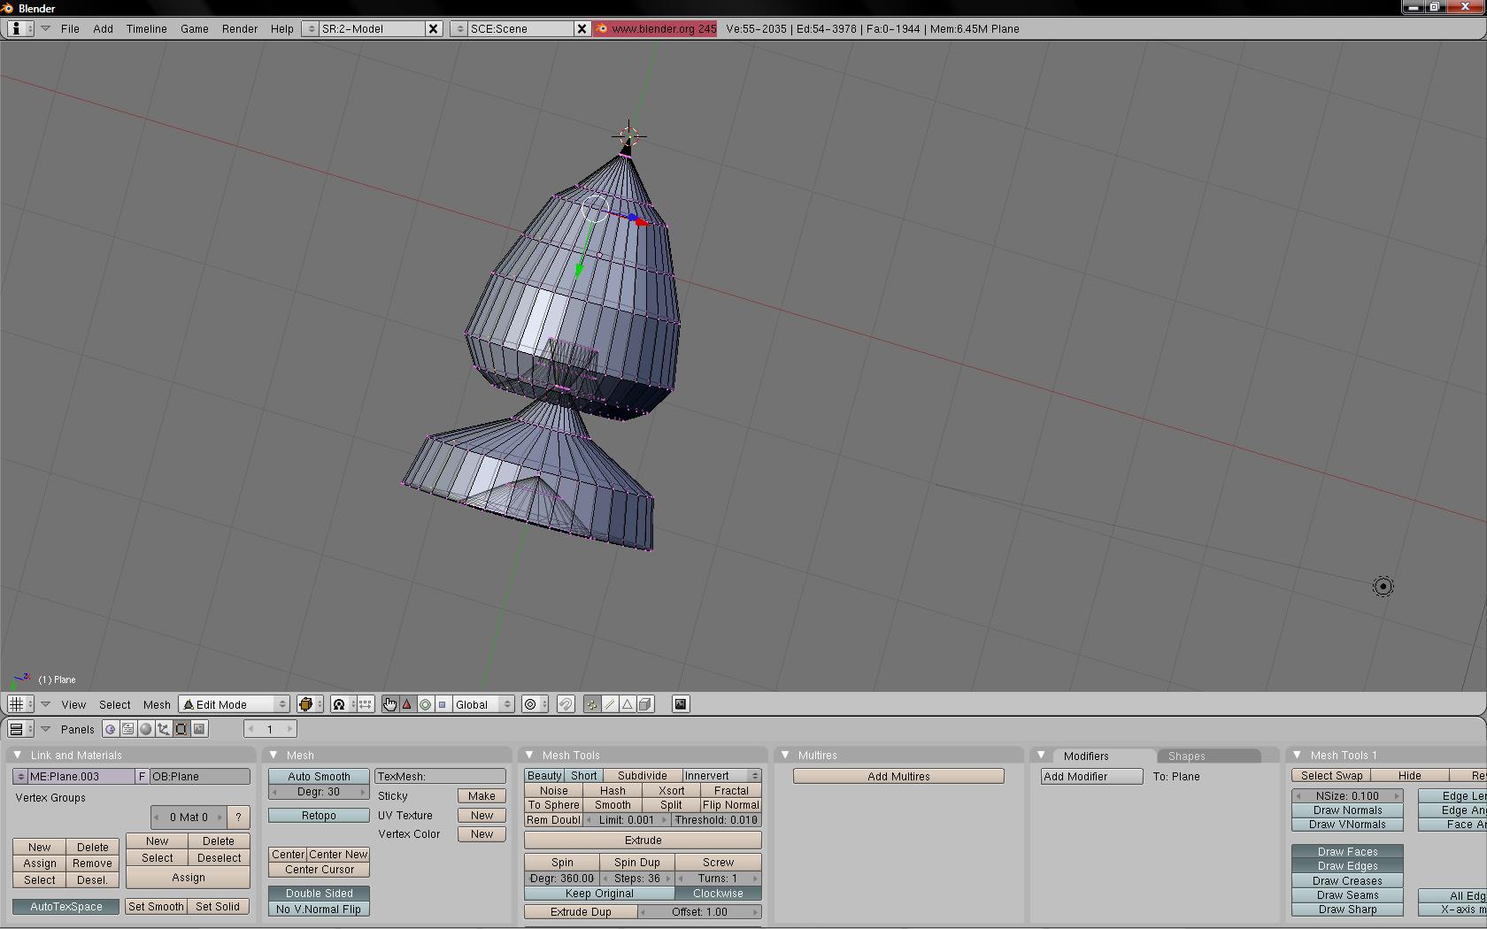Switch to the Object context icon
Image resolution: width=1487 pixels, height=929 pixels.
(x=164, y=729)
